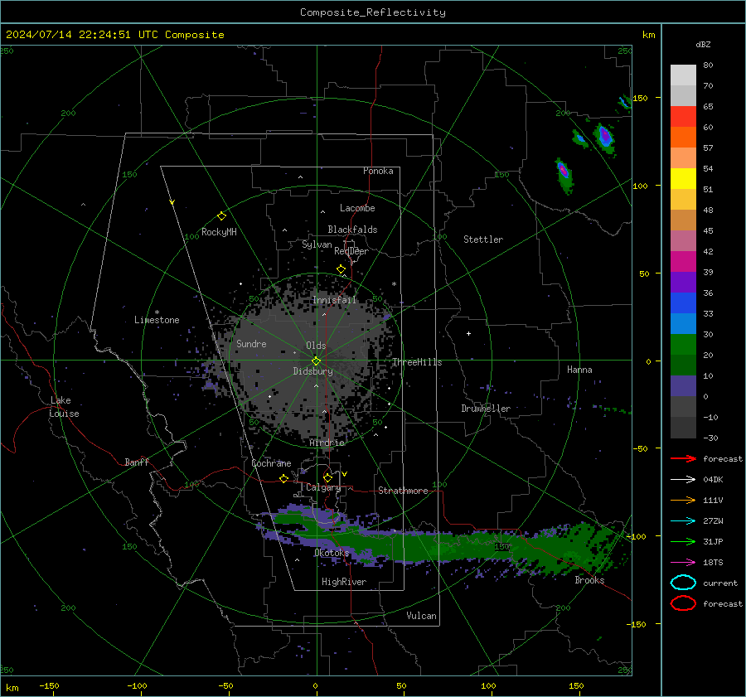Select the orange 111V arrow legend entry

(683, 500)
